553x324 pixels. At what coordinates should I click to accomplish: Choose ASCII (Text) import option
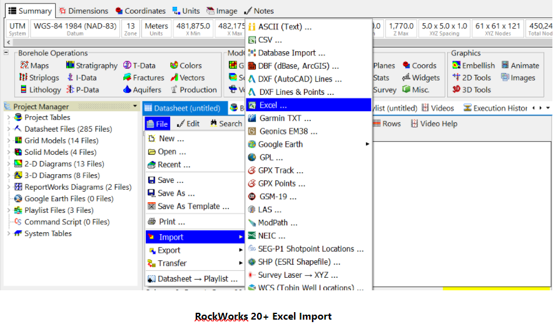[308, 27]
